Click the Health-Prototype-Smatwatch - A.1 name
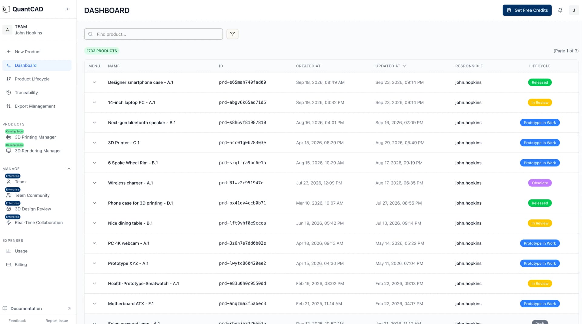 point(143,284)
